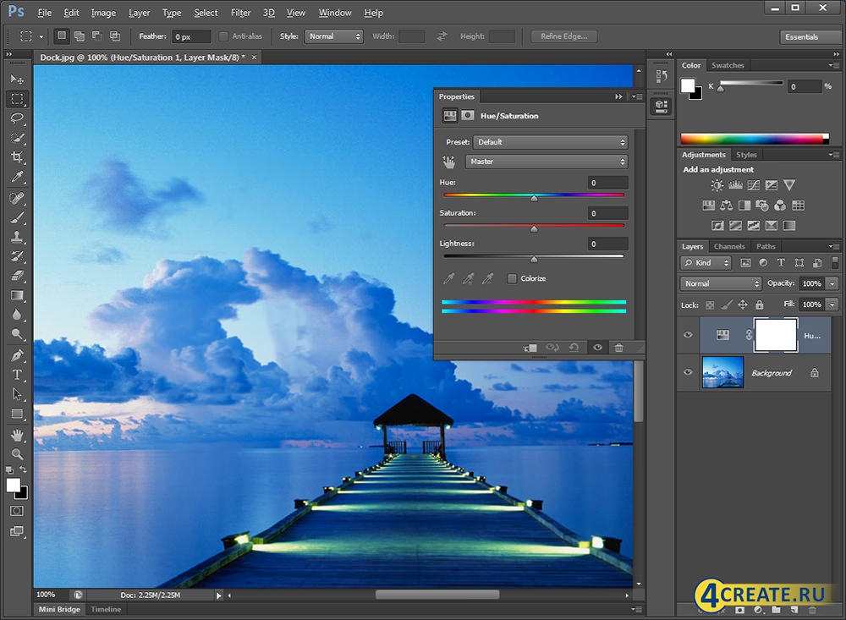Hide the Hue/Saturation layer eye
The image size is (846, 620).
688,335
